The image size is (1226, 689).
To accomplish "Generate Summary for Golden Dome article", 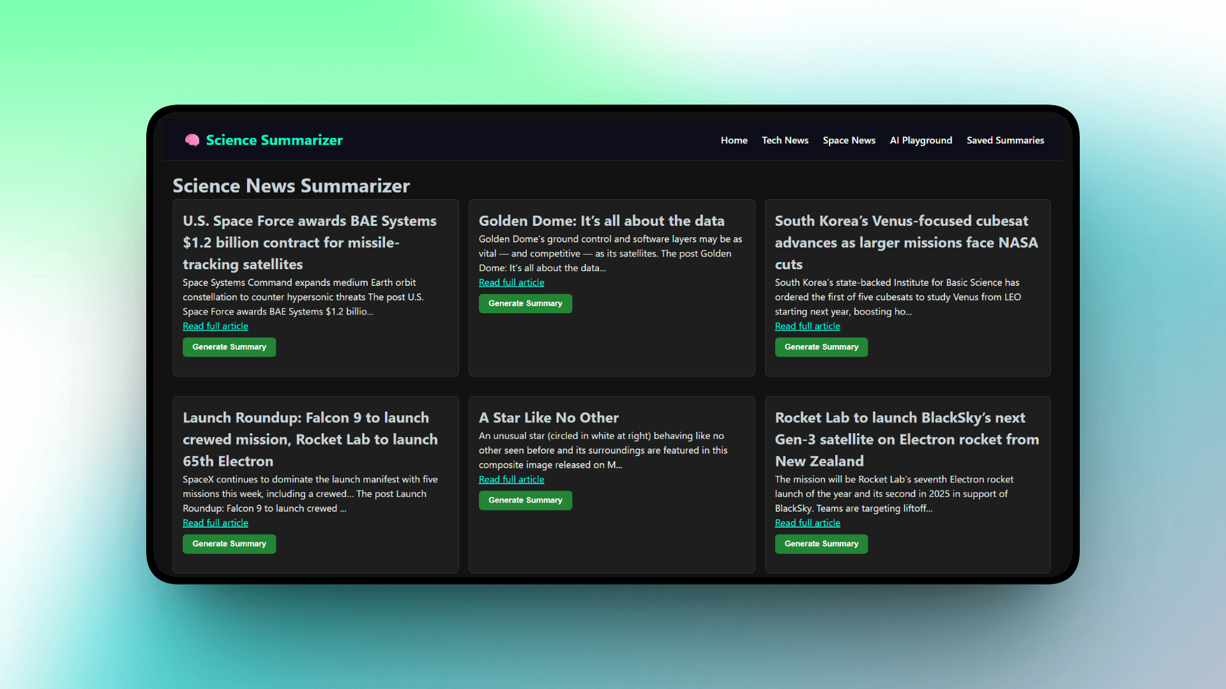I will click(525, 304).
